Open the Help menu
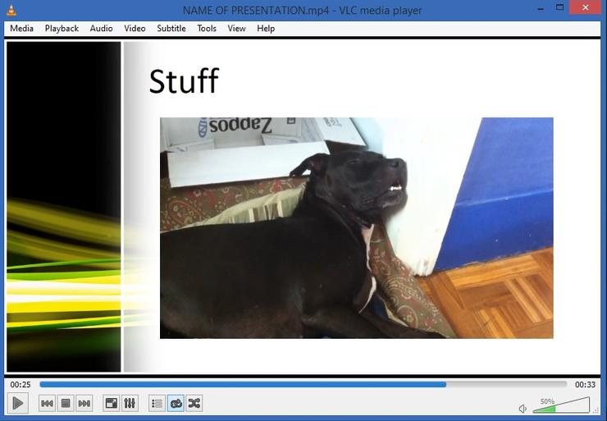The width and height of the screenshot is (607, 421). (266, 28)
